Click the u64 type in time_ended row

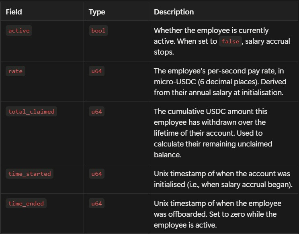tap(97, 203)
